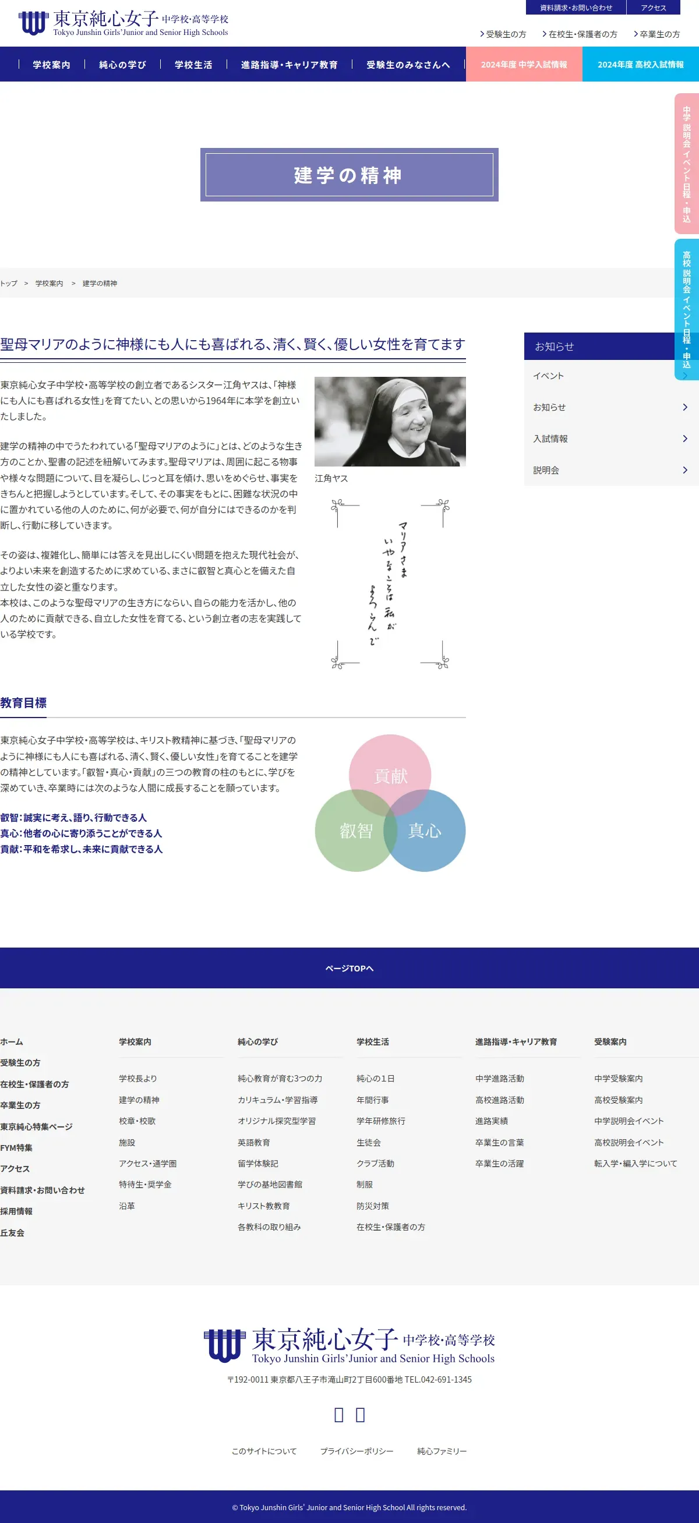
Task: Open footer 丘友会 link
Action: tap(12, 1233)
